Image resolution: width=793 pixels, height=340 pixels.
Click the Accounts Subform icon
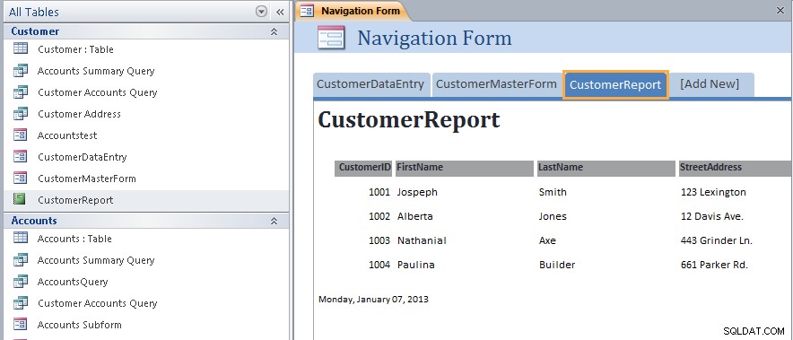tap(21, 324)
